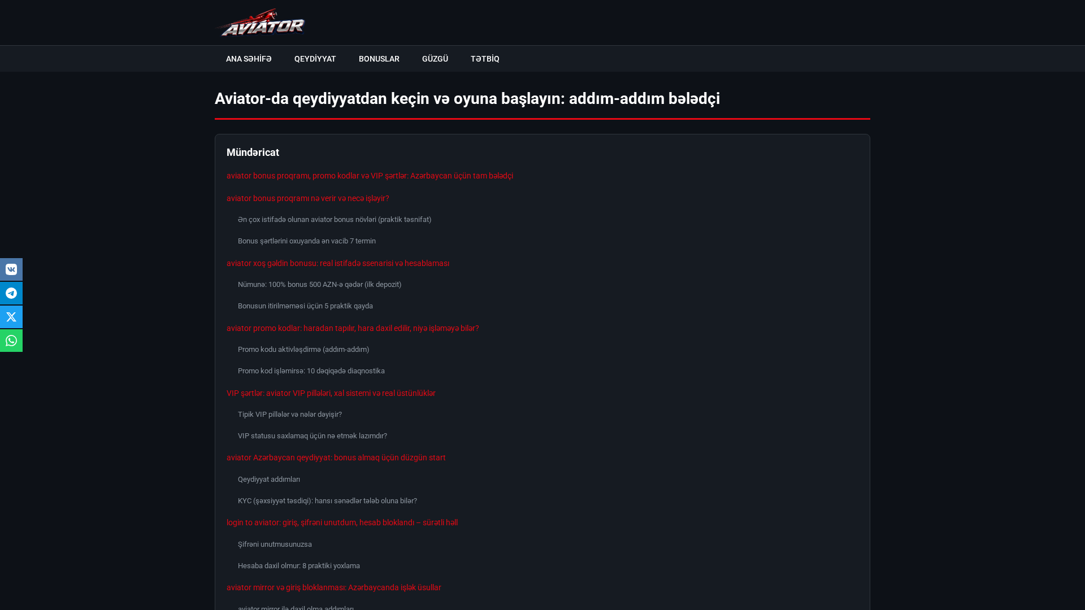
Task: Open 'Promo kodu aktivləşdirmə (addım-addım)' entry
Action: 303,350
